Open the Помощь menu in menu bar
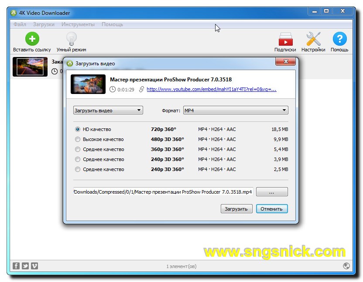This screenshot has width=363, height=282. (x=112, y=24)
